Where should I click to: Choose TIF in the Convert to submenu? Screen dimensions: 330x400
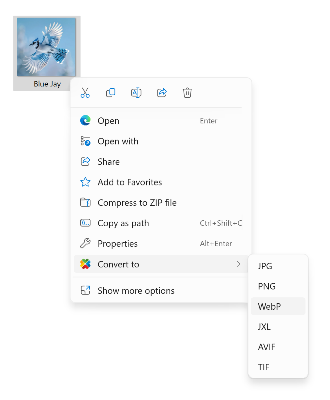[x=264, y=367]
